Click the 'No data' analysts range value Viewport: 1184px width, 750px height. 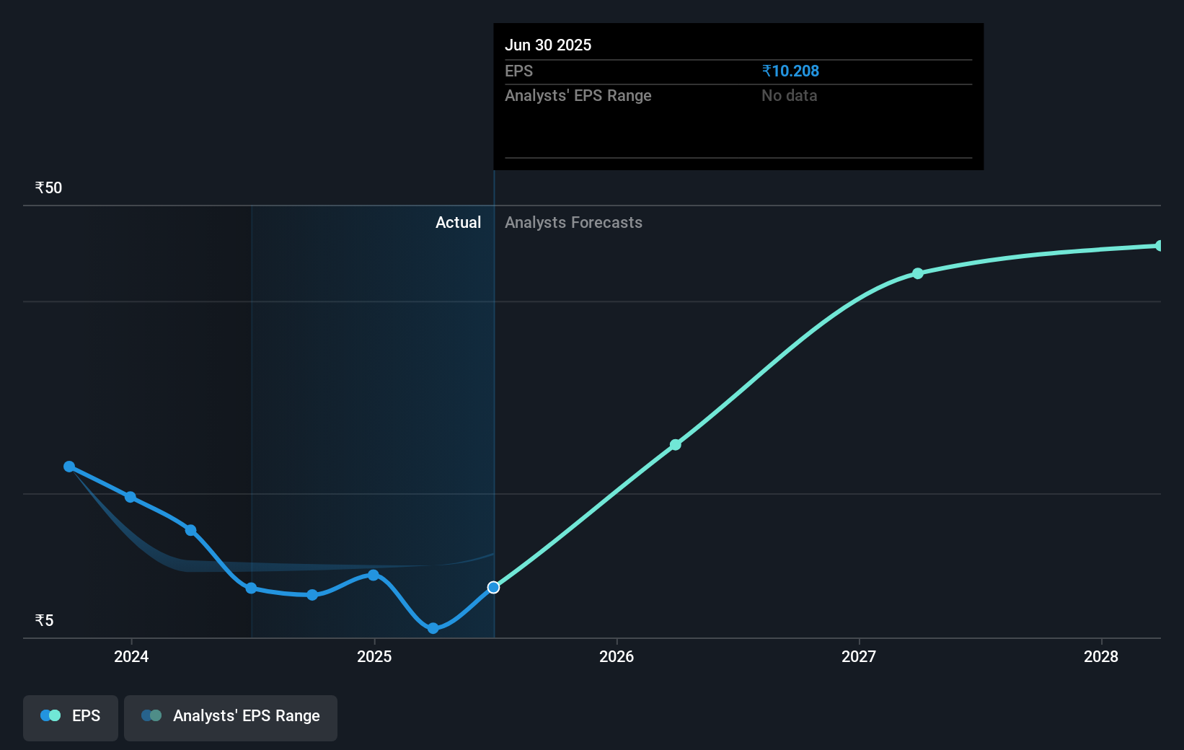pos(790,95)
